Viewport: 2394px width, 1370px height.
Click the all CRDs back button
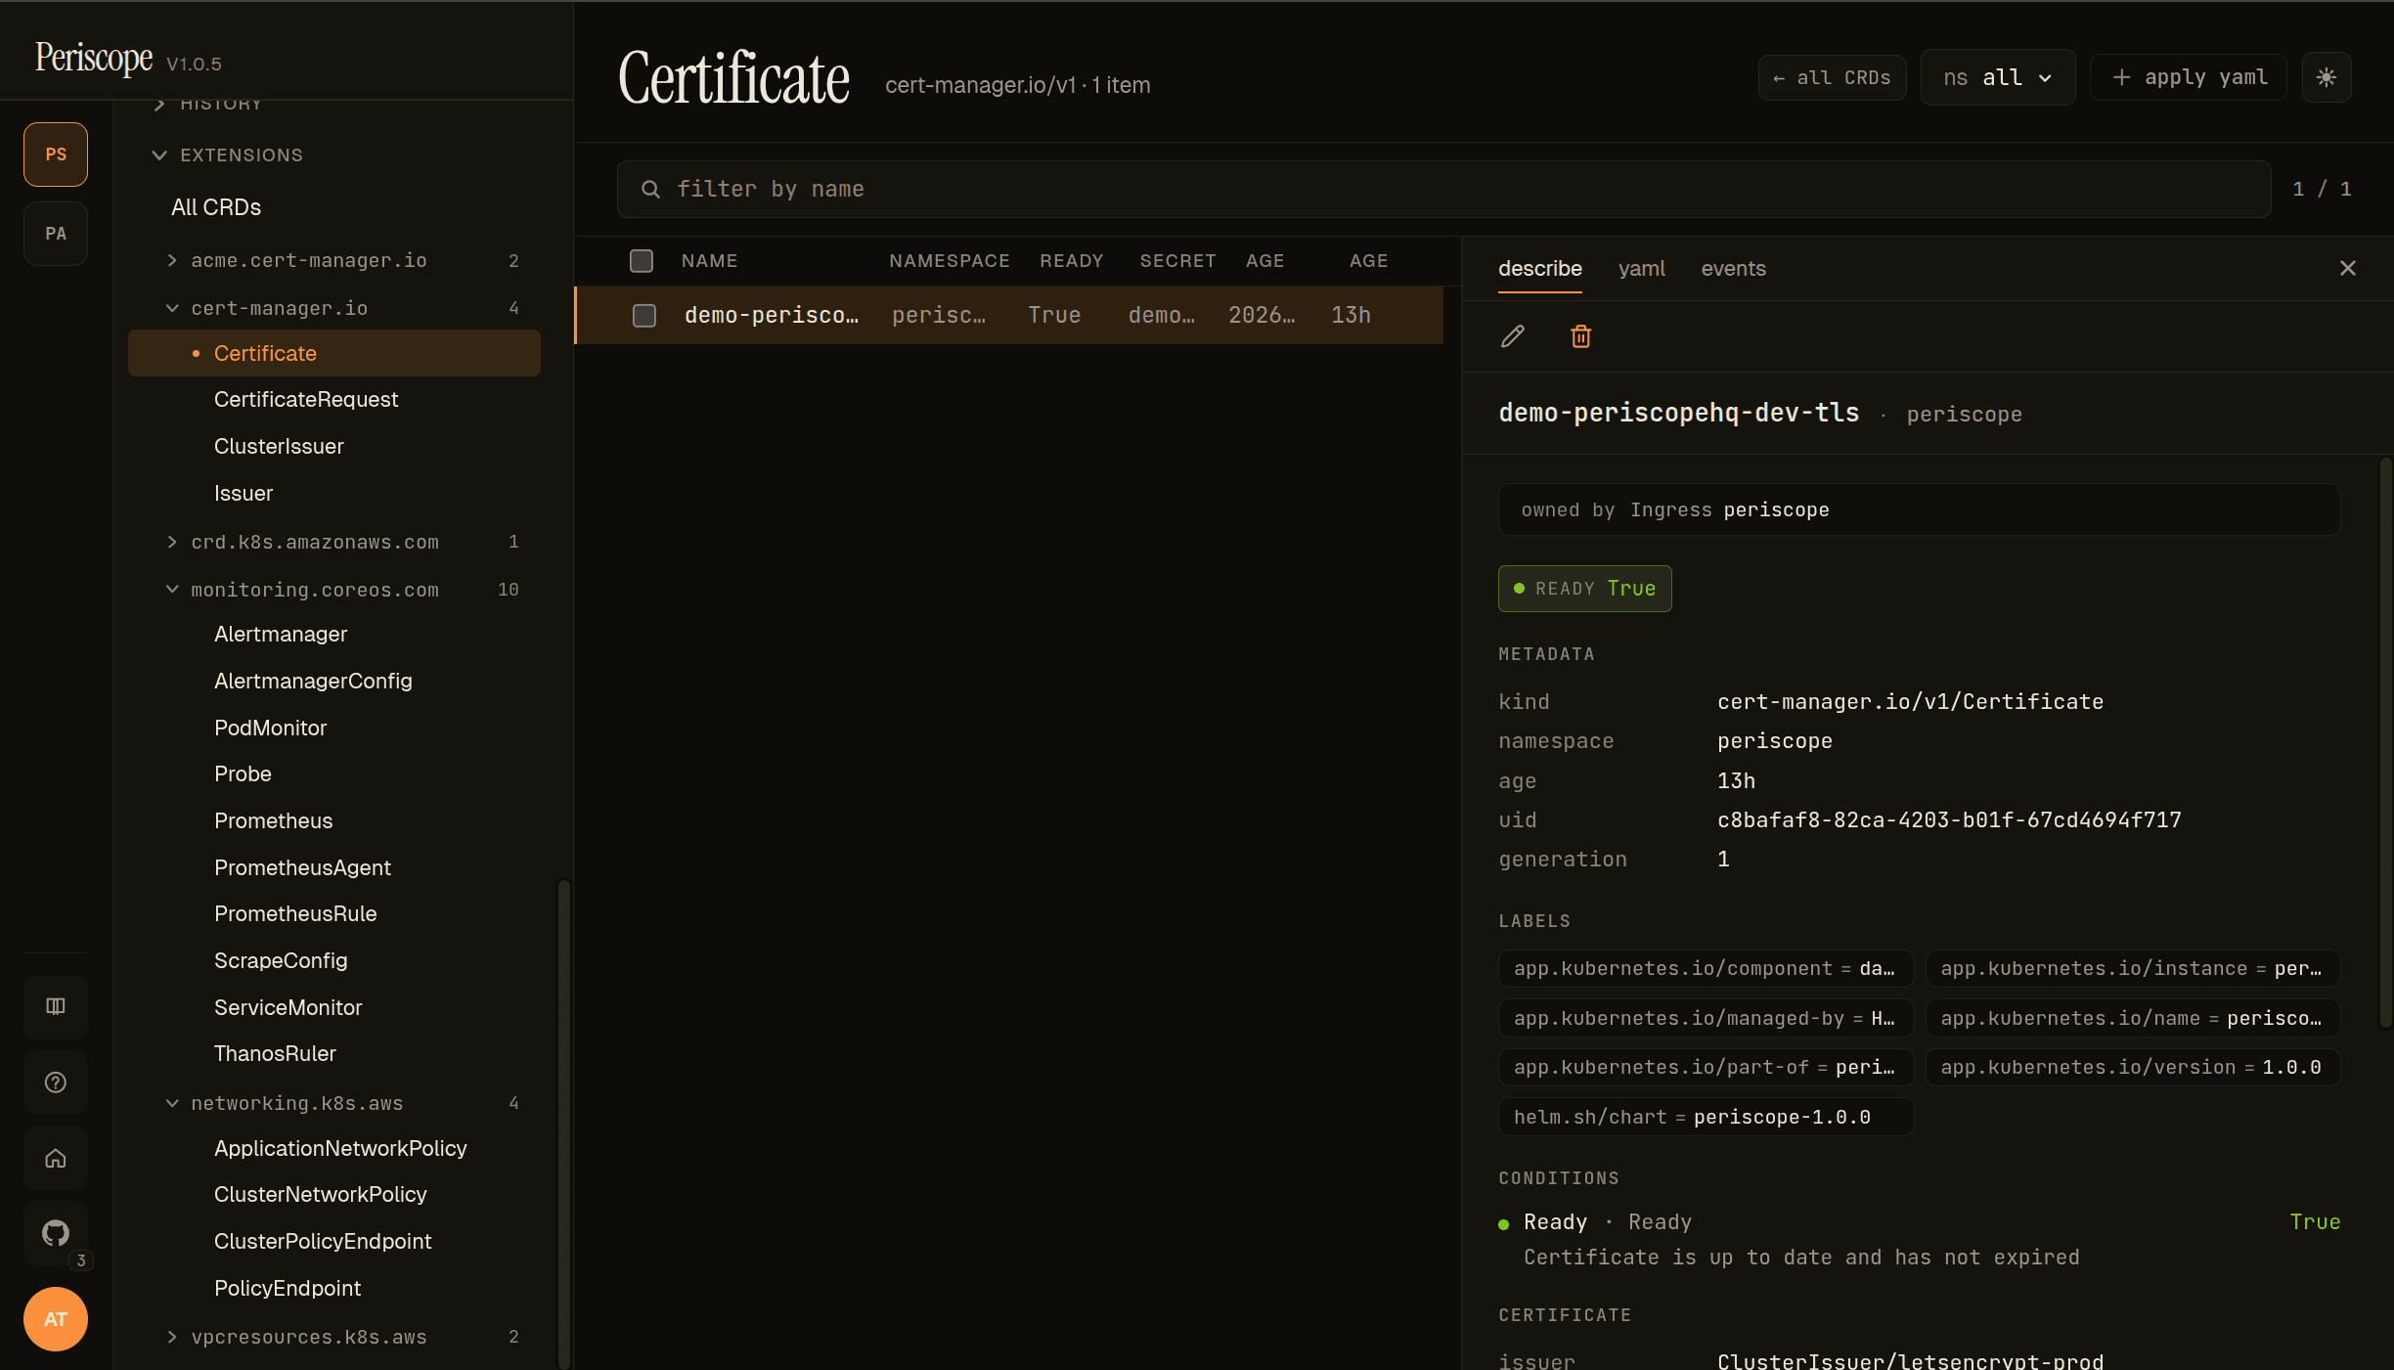(1832, 77)
